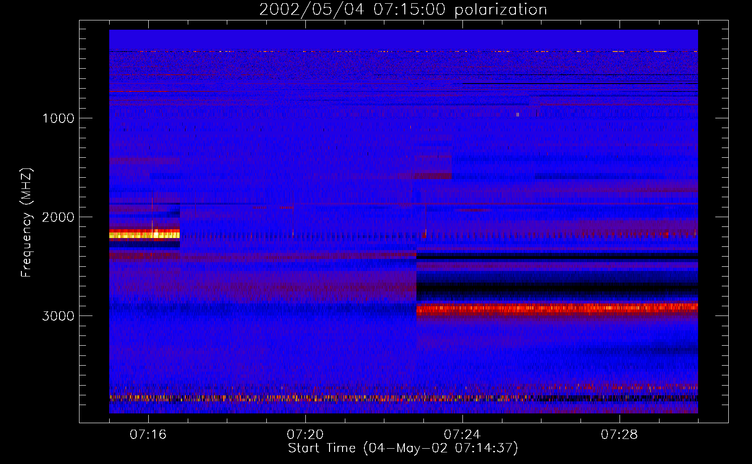The height and width of the screenshot is (464, 752).
Task: Click the plot title '2002/05/04 07:15:00 polarization'
Action: click(x=403, y=10)
